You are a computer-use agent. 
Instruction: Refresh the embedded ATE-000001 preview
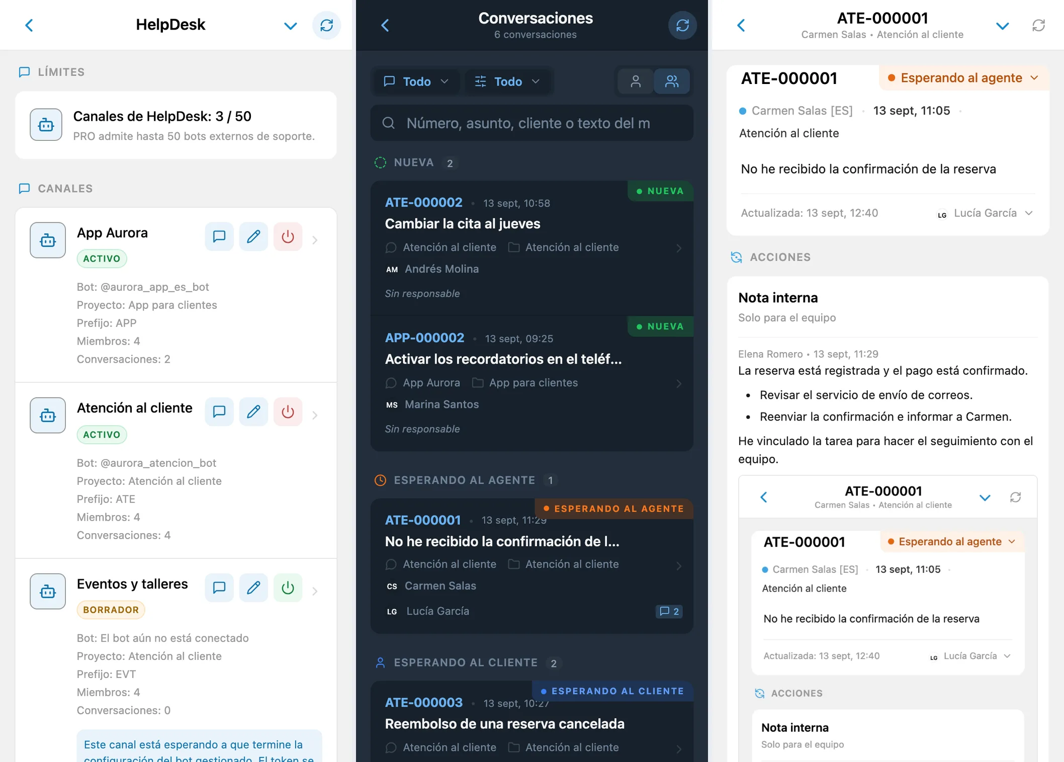1015,497
